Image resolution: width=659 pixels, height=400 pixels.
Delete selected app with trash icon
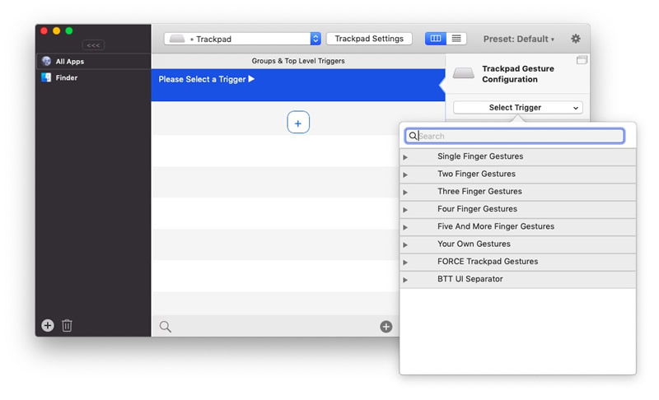click(67, 326)
